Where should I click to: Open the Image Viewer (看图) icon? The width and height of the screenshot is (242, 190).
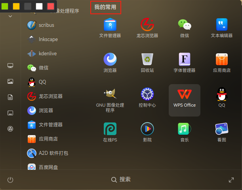coord(222,132)
